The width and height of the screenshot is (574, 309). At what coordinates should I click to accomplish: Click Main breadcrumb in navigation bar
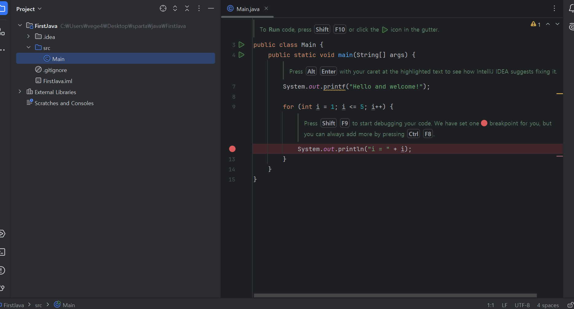tap(65, 305)
